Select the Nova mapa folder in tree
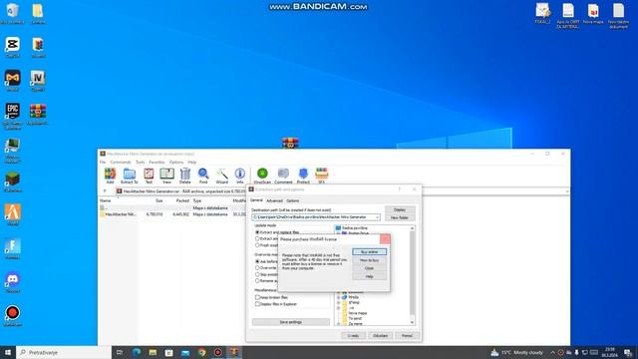Viewport: 638px width, 359px height. point(357,313)
